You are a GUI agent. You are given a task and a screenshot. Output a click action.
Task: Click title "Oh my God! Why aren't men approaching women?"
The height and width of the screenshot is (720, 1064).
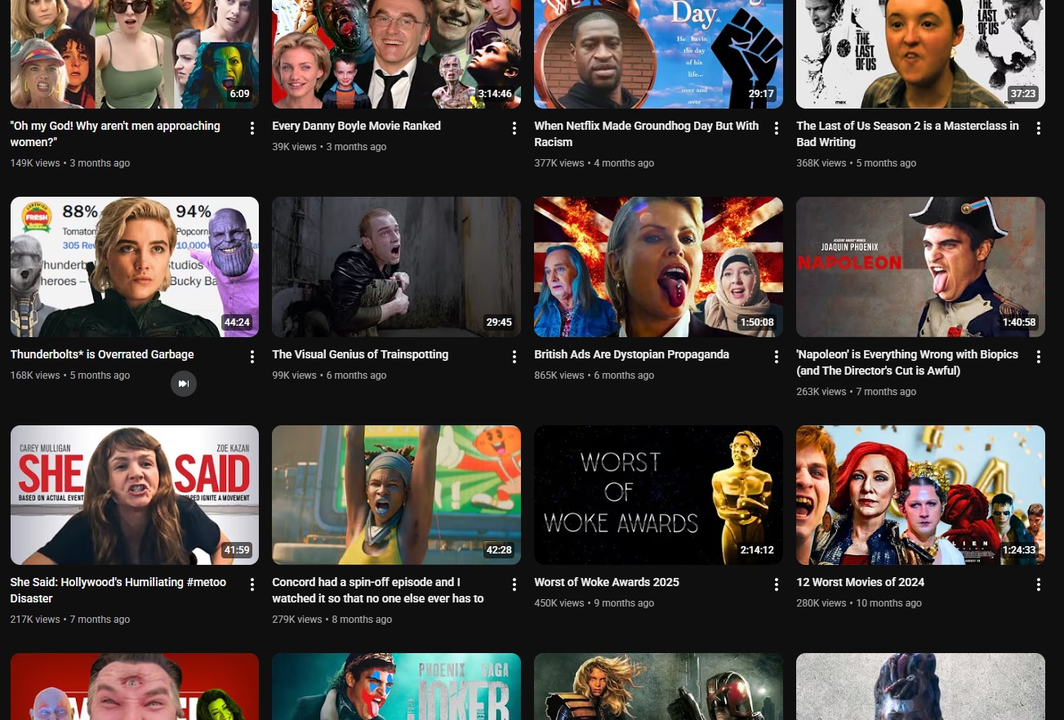(x=115, y=134)
